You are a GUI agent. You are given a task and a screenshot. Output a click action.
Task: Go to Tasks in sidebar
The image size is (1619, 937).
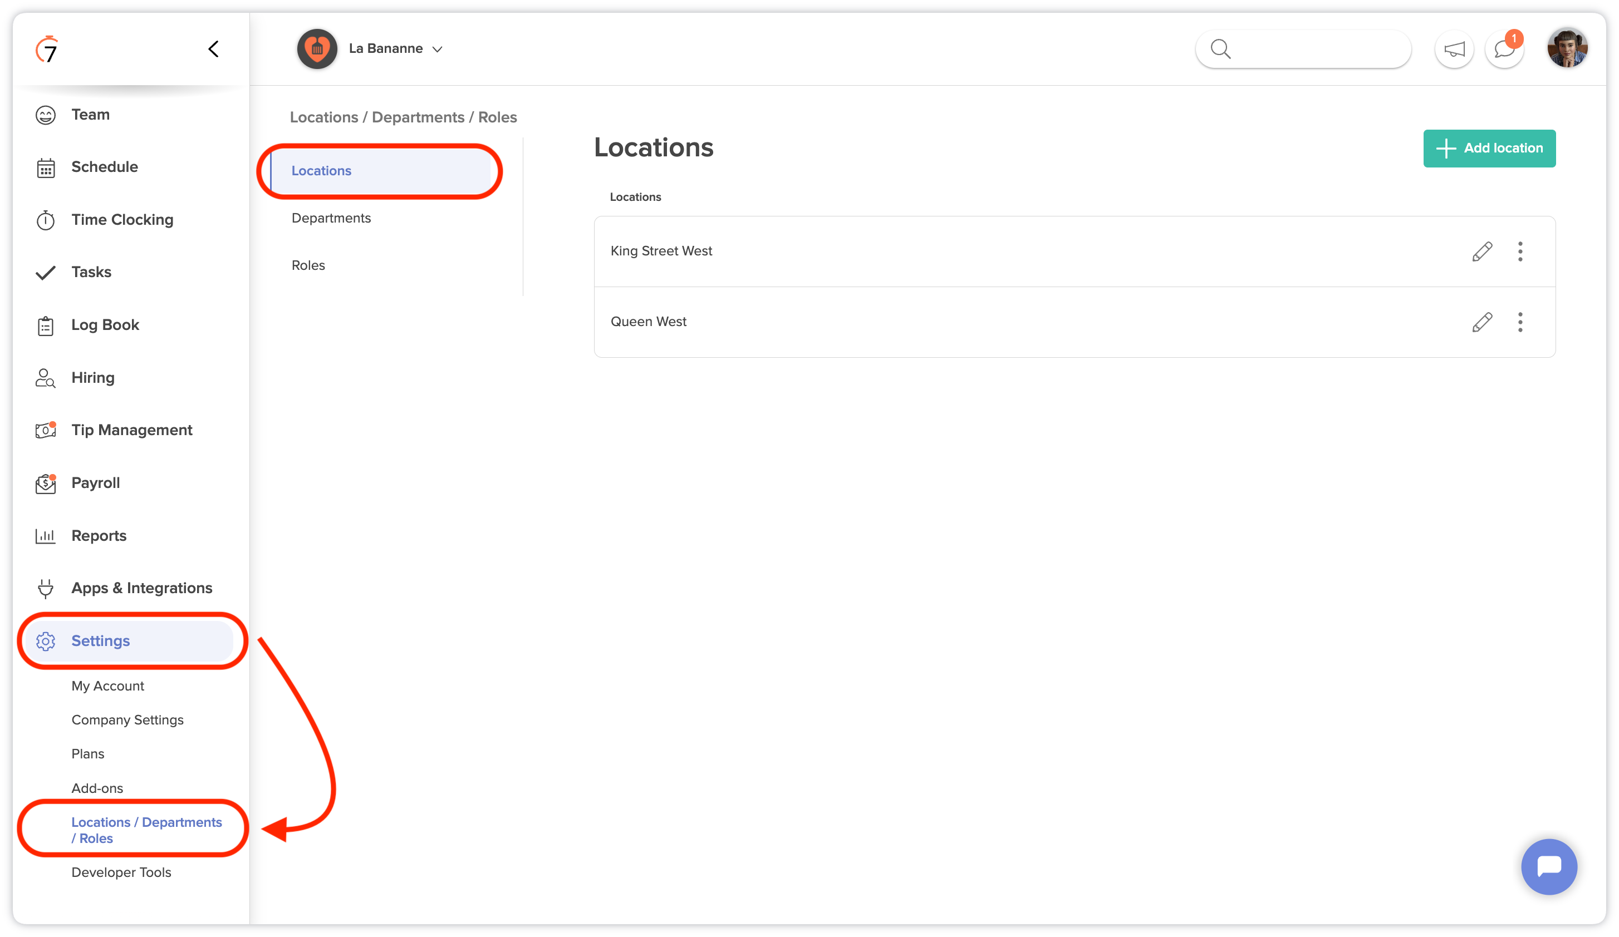coord(91,272)
